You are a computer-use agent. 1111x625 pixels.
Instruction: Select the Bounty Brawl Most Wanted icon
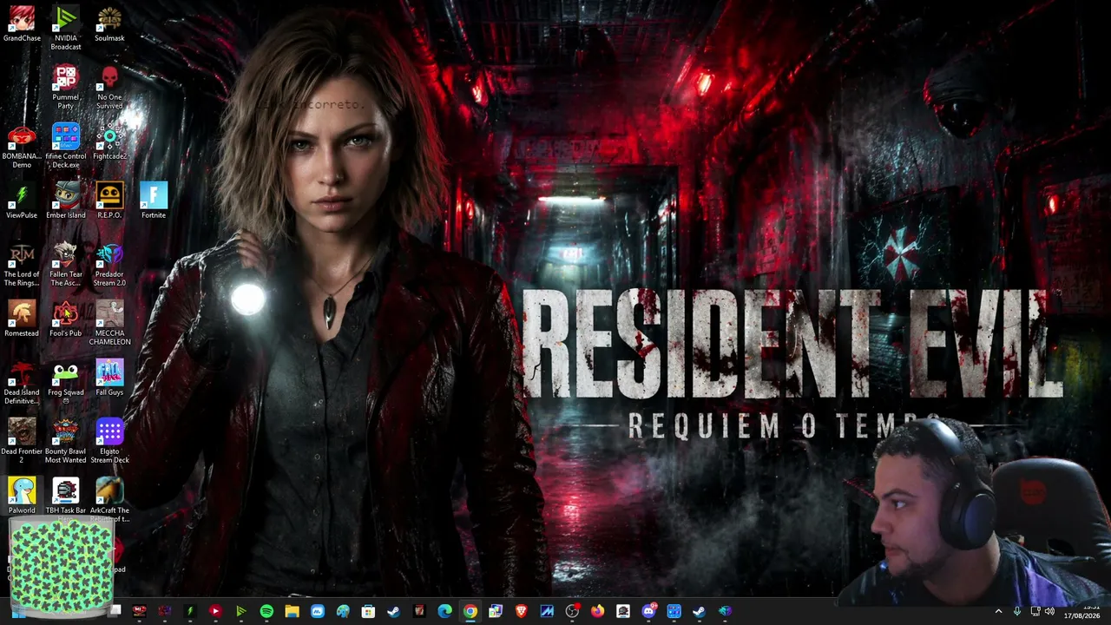click(66, 441)
